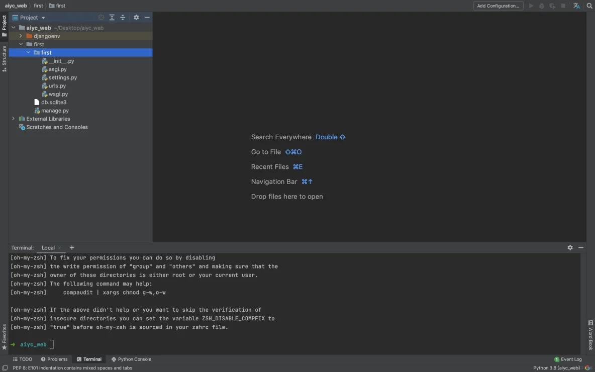The height and width of the screenshot is (372, 595).
Task: Click the compaudit command line in terminal
Action: click(114, 293)
